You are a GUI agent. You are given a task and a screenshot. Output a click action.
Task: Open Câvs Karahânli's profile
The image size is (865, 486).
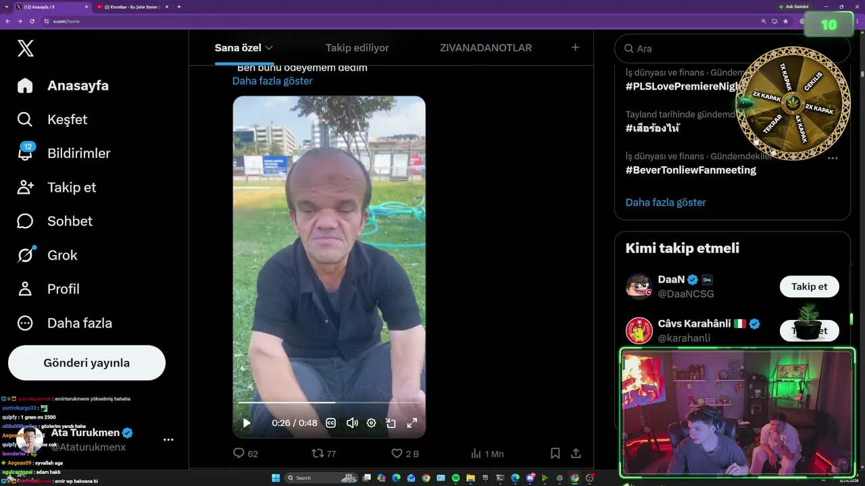point(695,323)
